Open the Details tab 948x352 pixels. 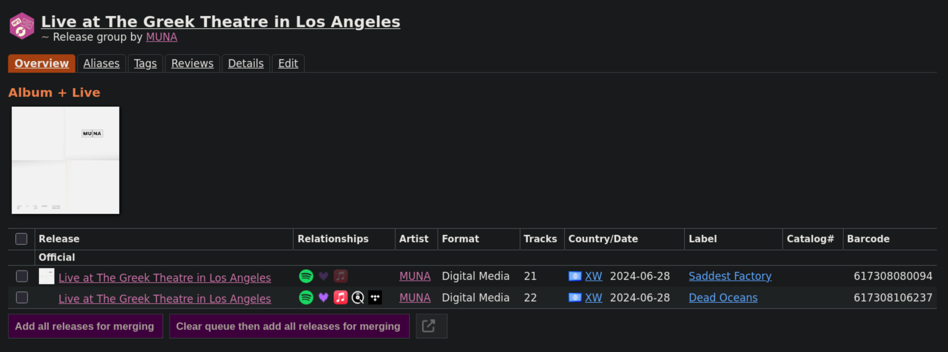pyautogui.click(x=245, y=63)
